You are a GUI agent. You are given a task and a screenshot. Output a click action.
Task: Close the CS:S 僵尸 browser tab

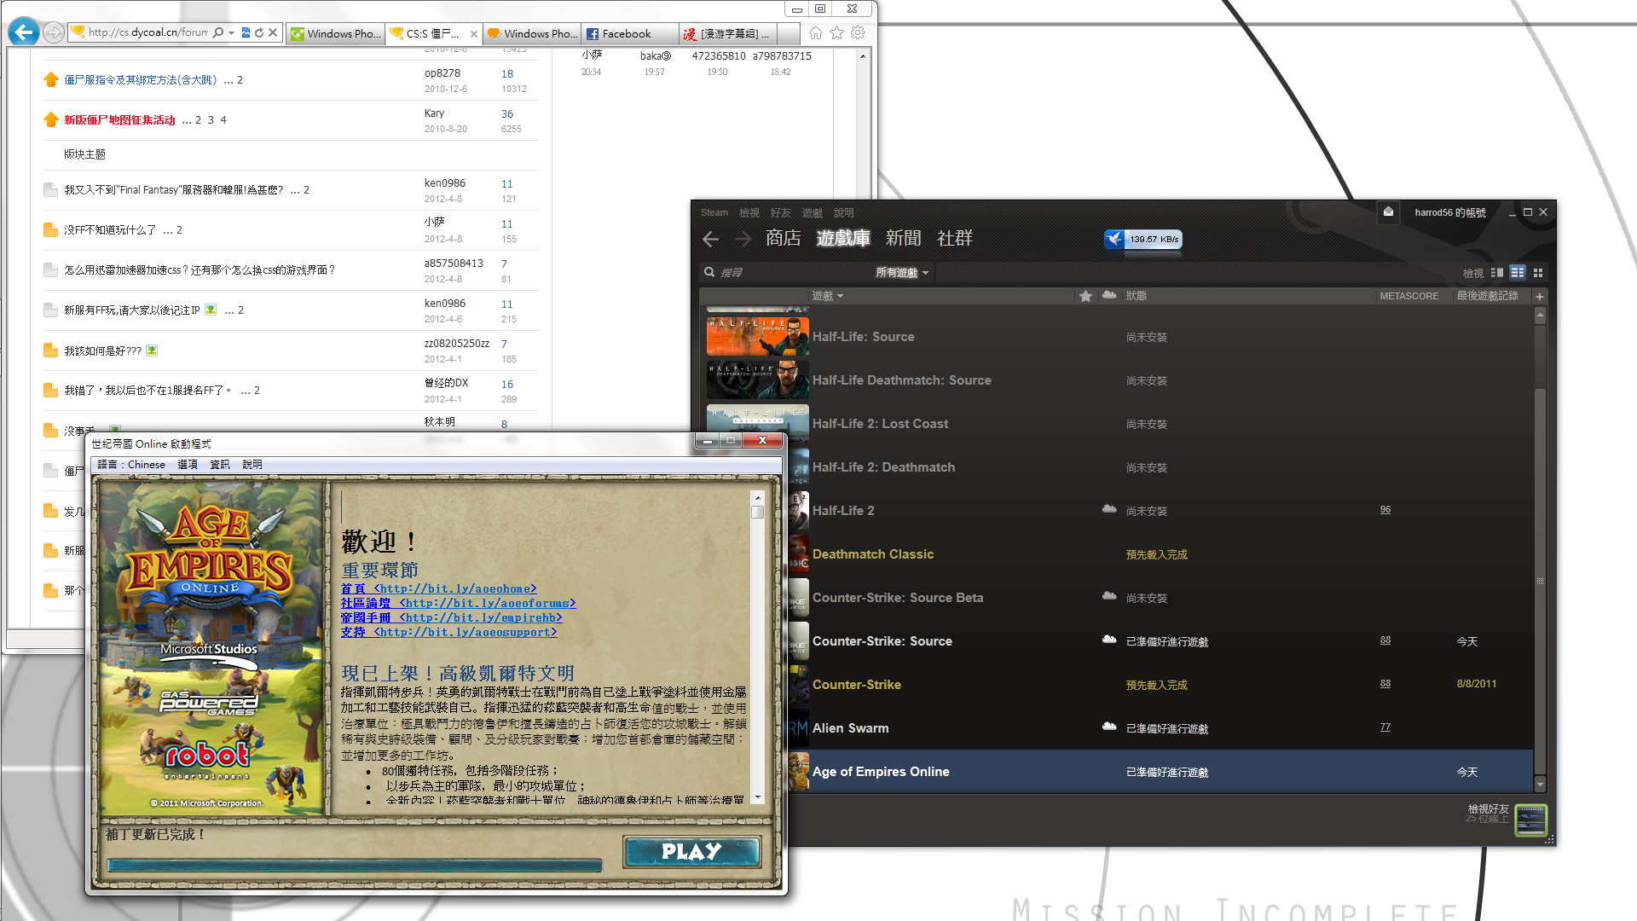(473, 33)
